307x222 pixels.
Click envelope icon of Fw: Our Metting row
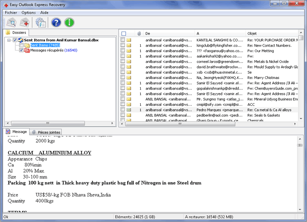pos(129,51)
